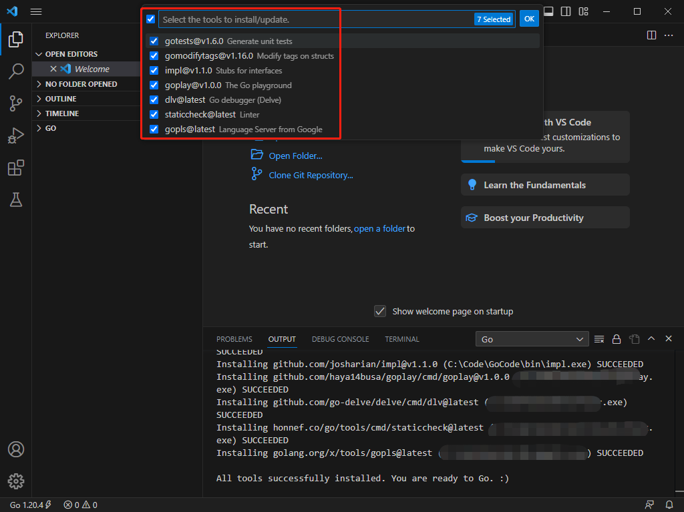Open Learn the Fundamentals walkthrough
The image size is (684, 512).
click(x=545, y=185)
